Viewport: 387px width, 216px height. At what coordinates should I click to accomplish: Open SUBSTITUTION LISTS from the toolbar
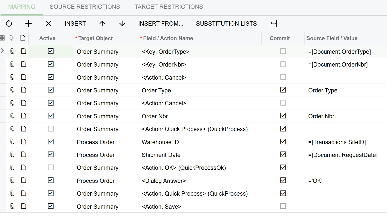coord(226,24)
